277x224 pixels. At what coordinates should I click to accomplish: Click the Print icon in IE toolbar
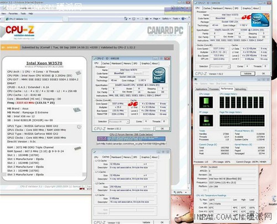point(147,19)
